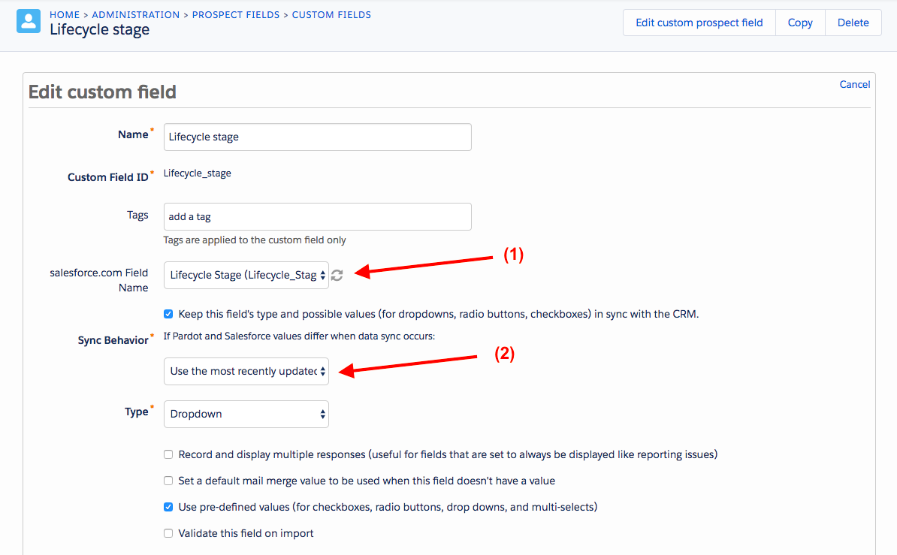Viewport: 897px width, 555px height.
Task: Open ADMINISTRATION breadcrumb link
Action: click(135, 15)
